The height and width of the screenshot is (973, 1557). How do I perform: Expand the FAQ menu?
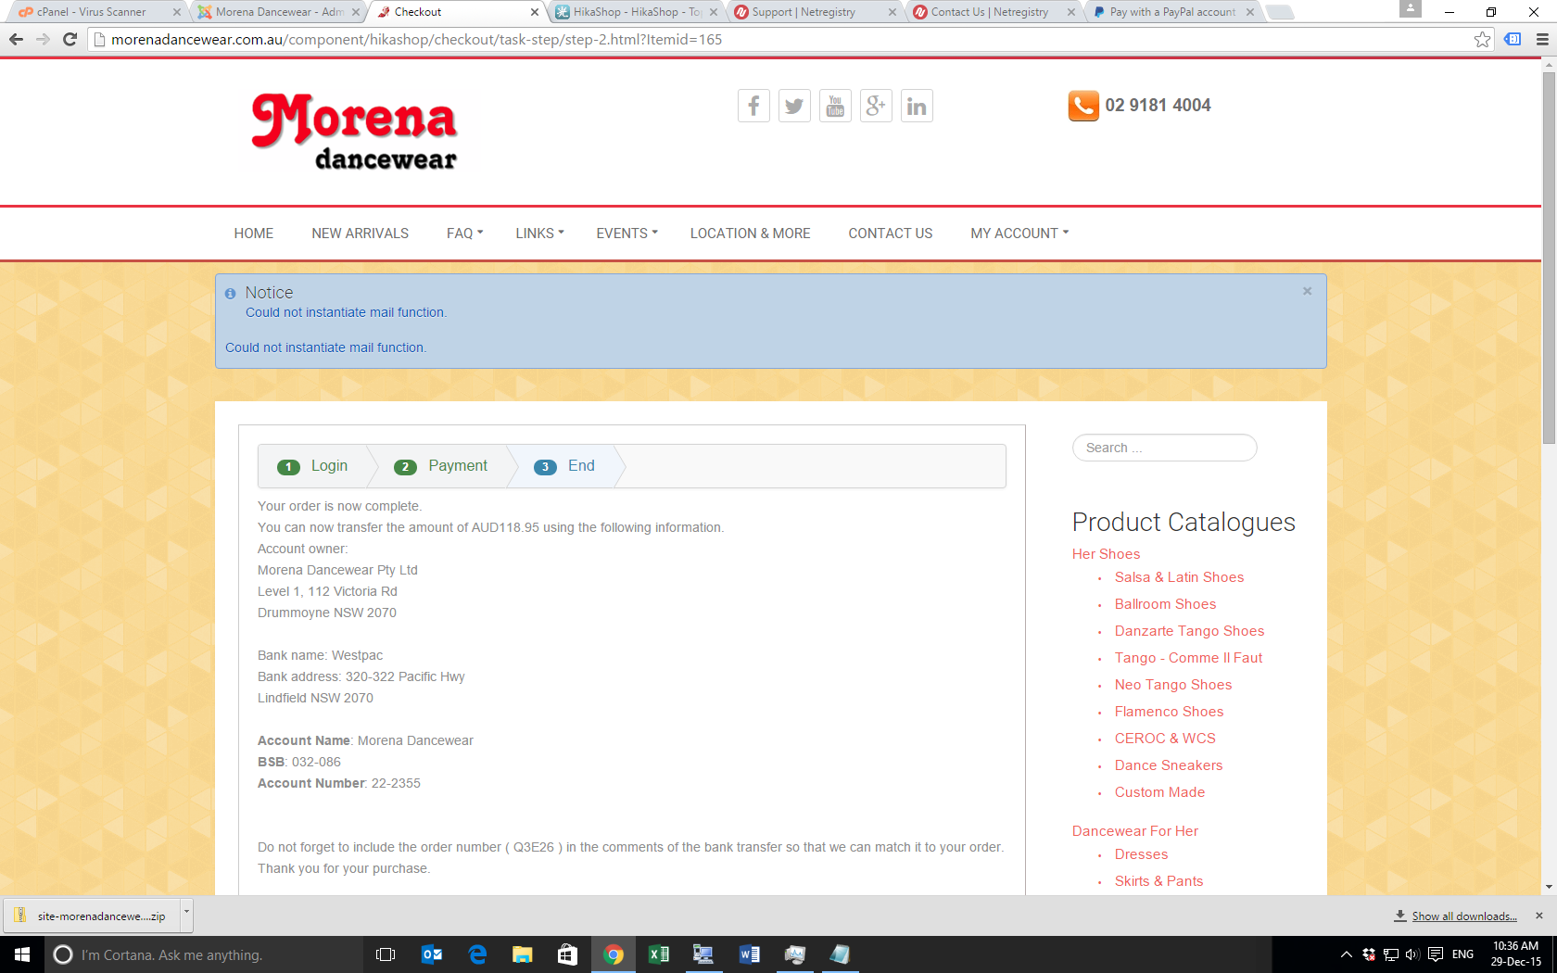coord(465,234)
